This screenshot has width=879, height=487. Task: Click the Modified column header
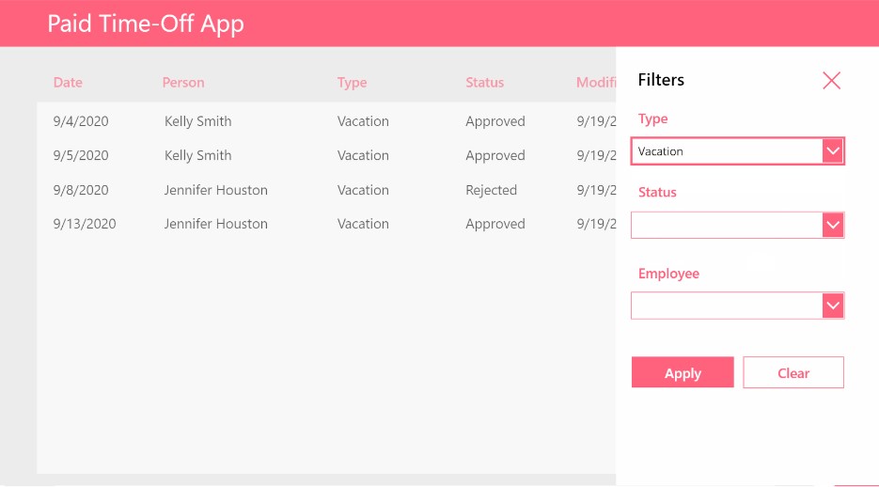pos(596,83)
